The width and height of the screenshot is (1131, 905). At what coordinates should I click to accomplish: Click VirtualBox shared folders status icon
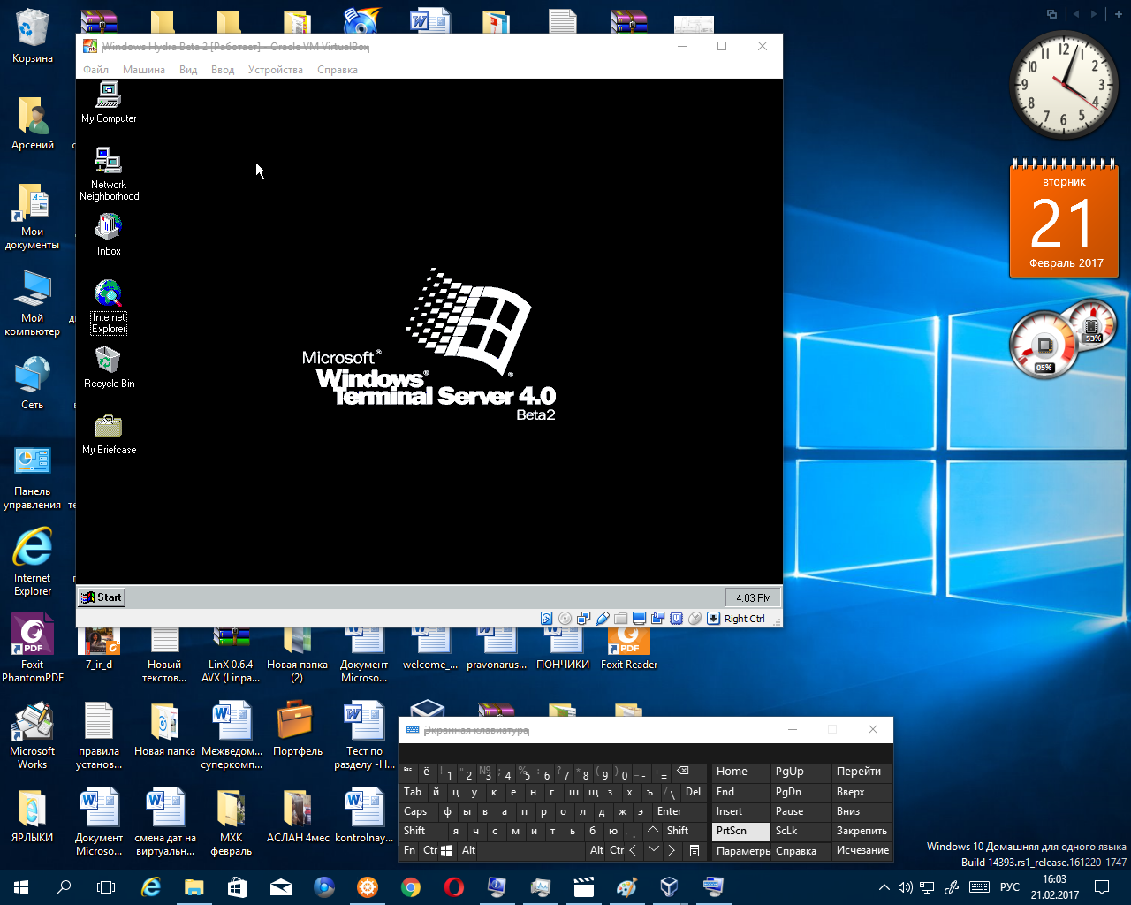pyautogui.click(x=621, y=619)
